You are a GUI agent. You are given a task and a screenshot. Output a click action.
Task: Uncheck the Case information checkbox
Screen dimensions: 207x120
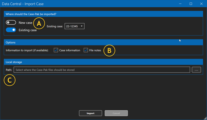pyautogui.click(x=56, y=50)
